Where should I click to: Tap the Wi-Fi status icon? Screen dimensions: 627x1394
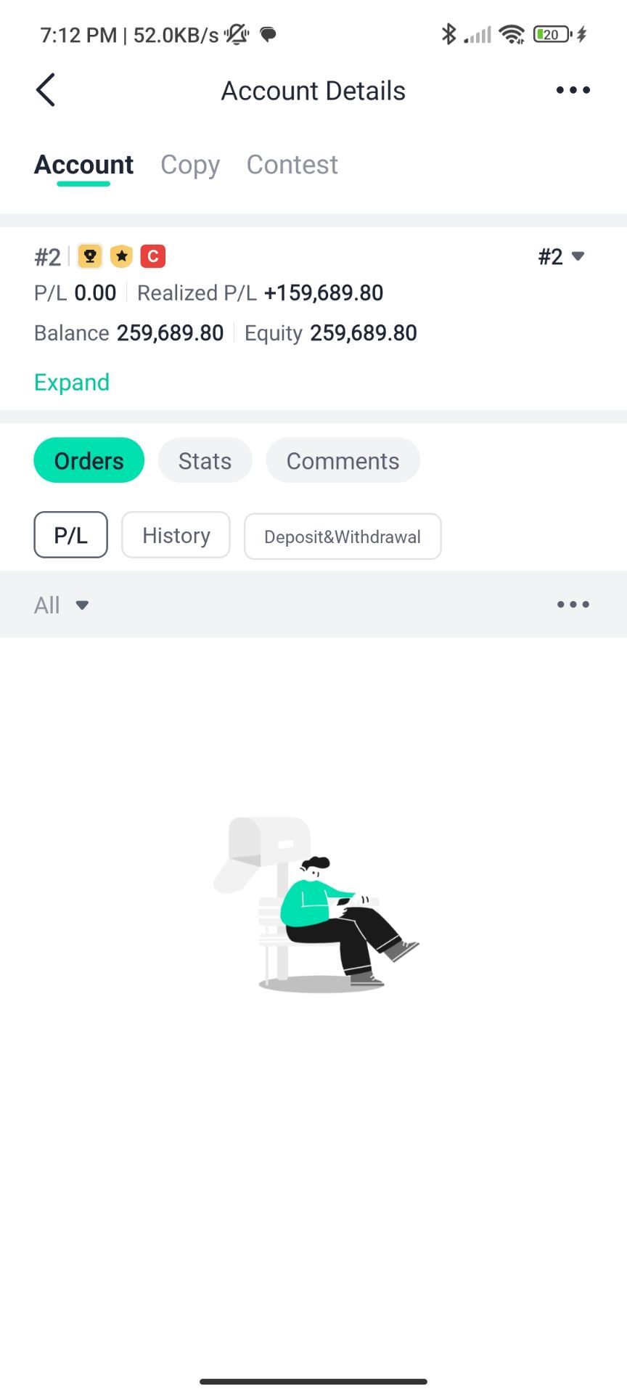click(x=512, y=34)
